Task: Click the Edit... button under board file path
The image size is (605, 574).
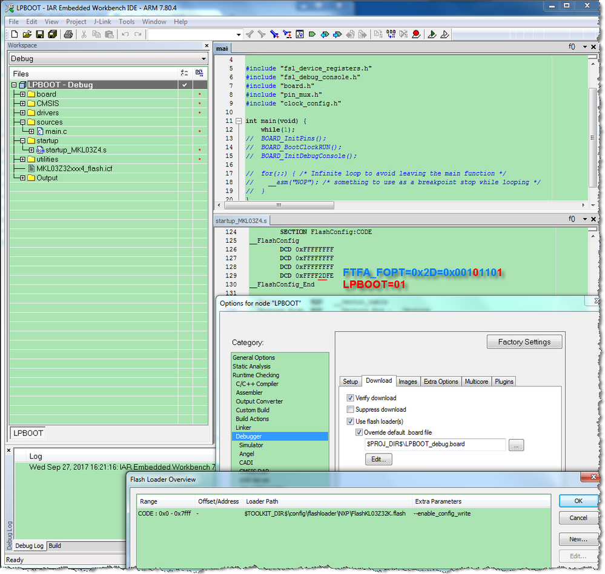Action: point(379,459)
